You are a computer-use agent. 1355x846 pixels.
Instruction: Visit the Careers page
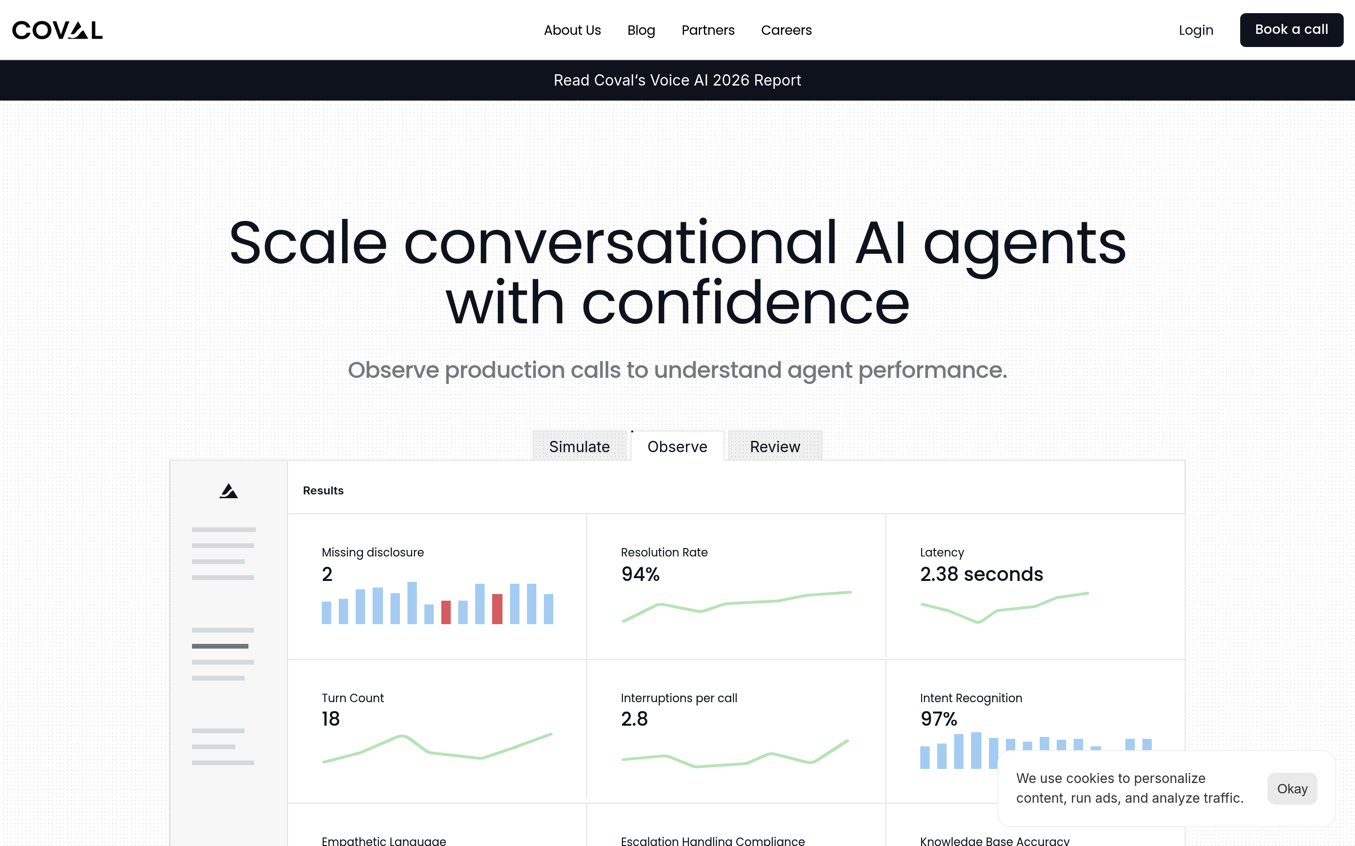[x=786, y=30]
